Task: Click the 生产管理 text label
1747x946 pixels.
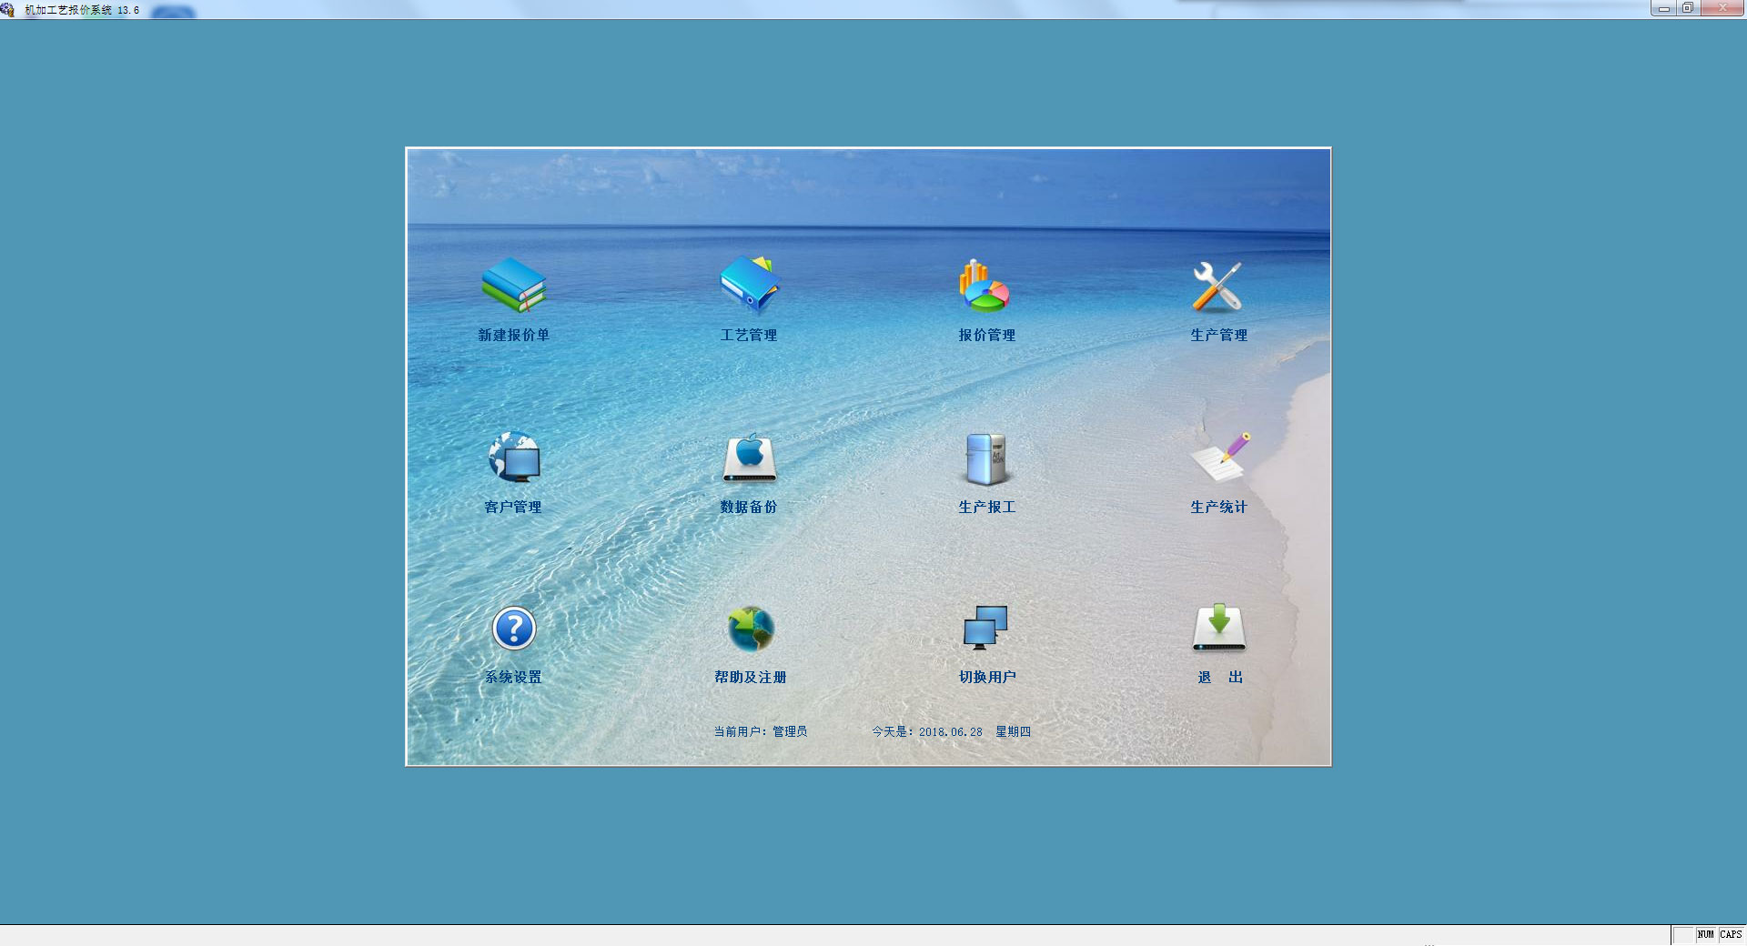Action: click(x=1219, y=335)
